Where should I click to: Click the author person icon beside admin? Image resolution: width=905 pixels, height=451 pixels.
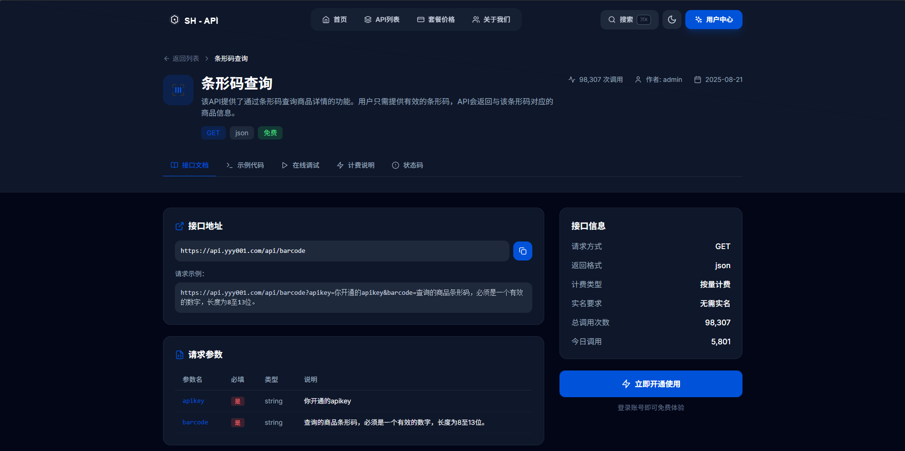pyautogui.click(x=638, y=80)
